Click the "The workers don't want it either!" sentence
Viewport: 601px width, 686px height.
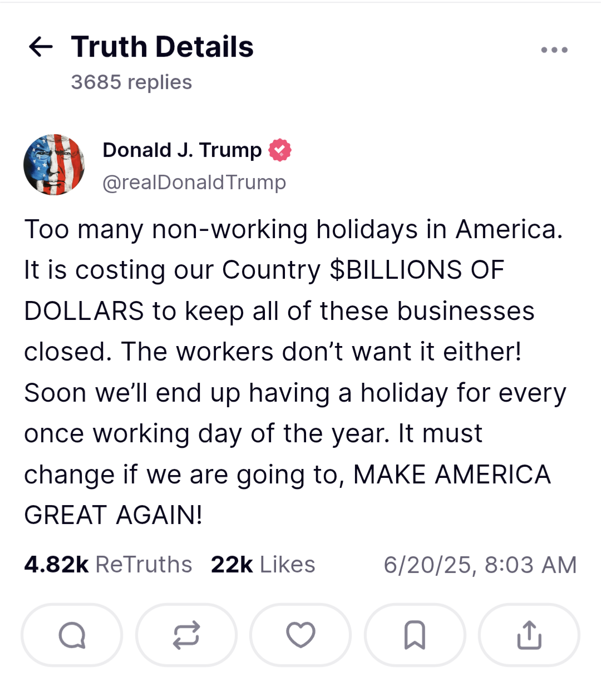click(x=322, y=352)
